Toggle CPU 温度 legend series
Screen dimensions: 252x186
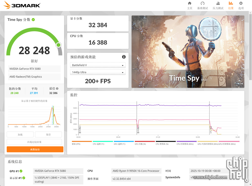[x=103, y=143]
